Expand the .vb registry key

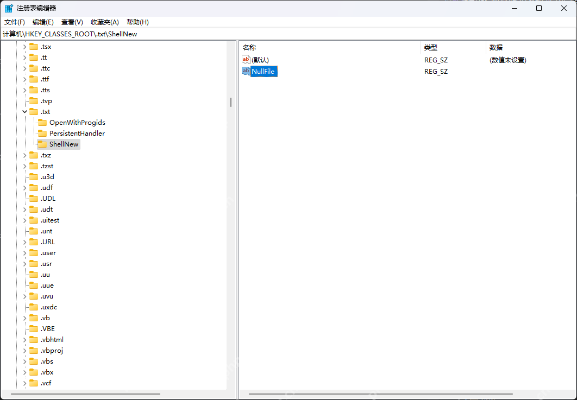pos(24,318)
